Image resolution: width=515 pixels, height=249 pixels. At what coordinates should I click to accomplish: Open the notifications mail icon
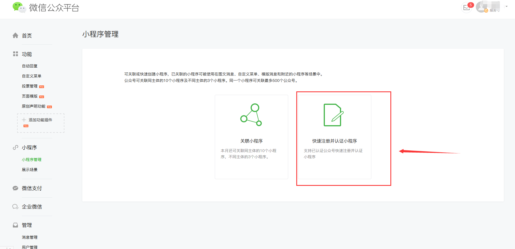467,8
